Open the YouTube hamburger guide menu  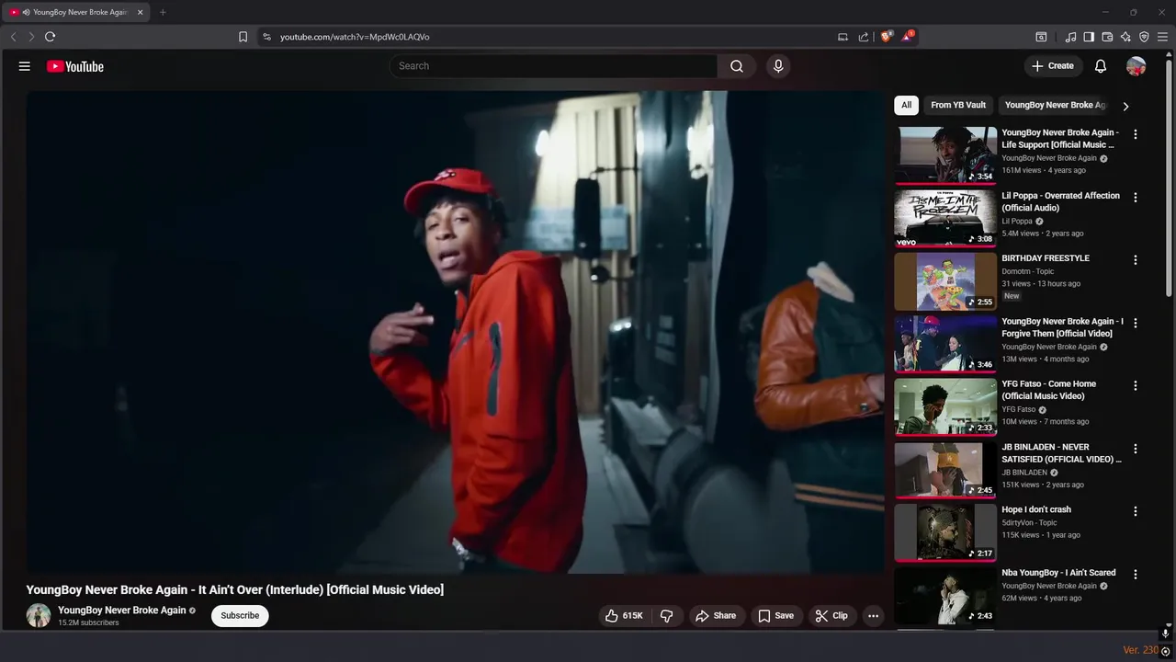pos(25,66)
